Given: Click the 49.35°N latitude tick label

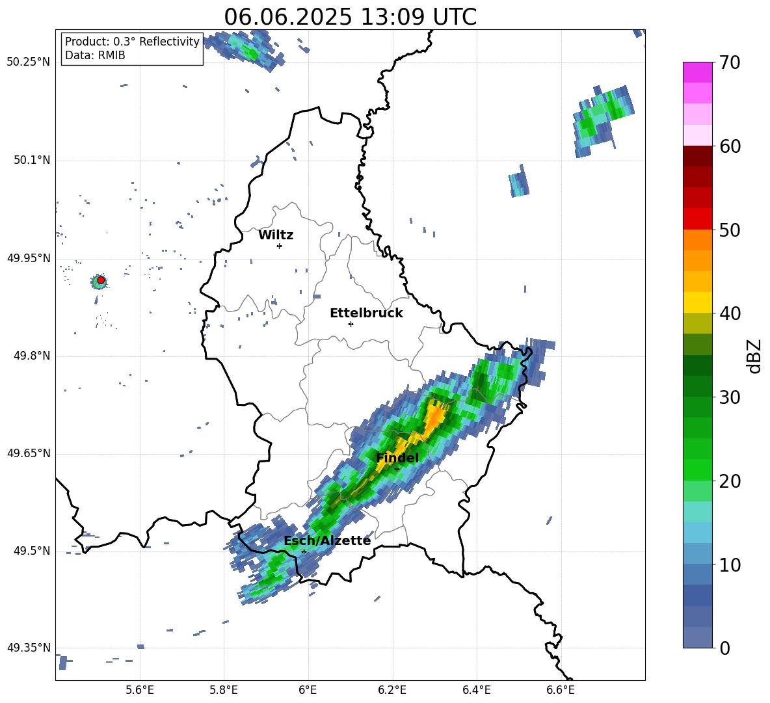Looking at the screenshot, I should (29, 648).
